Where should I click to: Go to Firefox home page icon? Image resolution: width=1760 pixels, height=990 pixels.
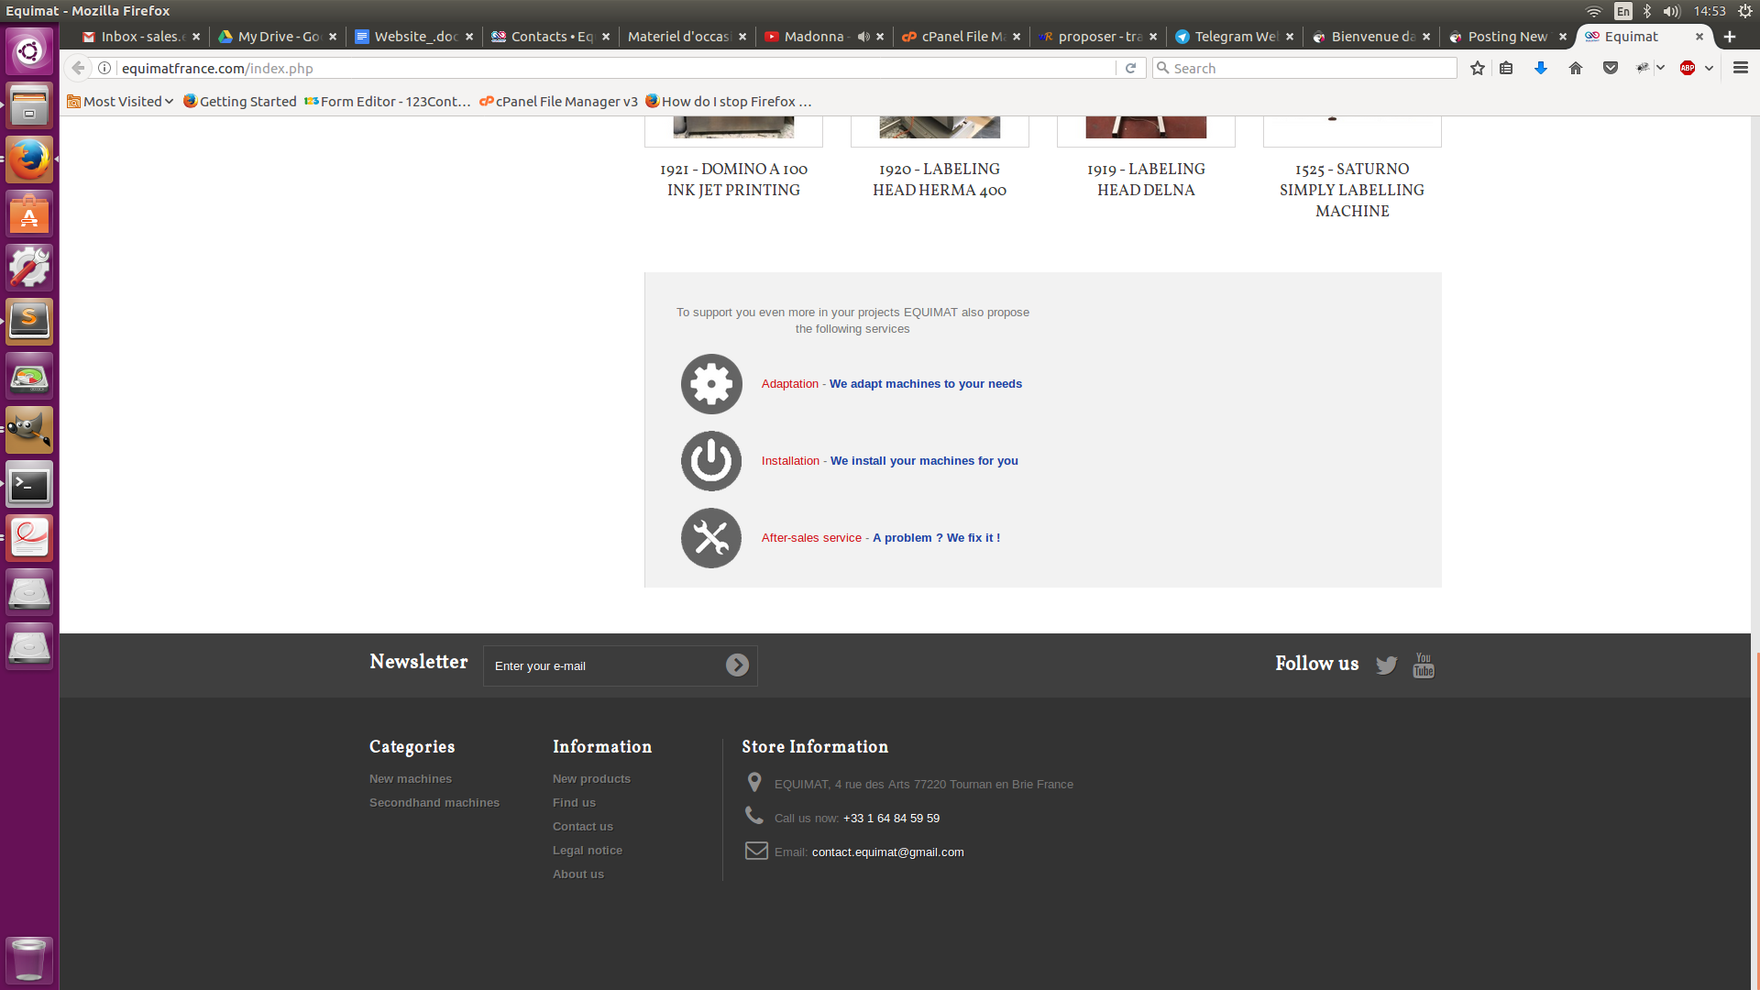click(x=1575, y=69)
